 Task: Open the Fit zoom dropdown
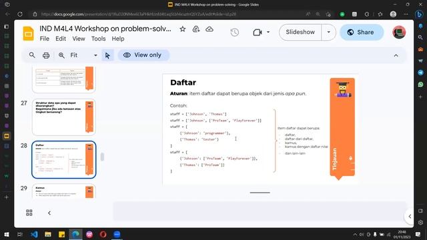tap(84, 55)
